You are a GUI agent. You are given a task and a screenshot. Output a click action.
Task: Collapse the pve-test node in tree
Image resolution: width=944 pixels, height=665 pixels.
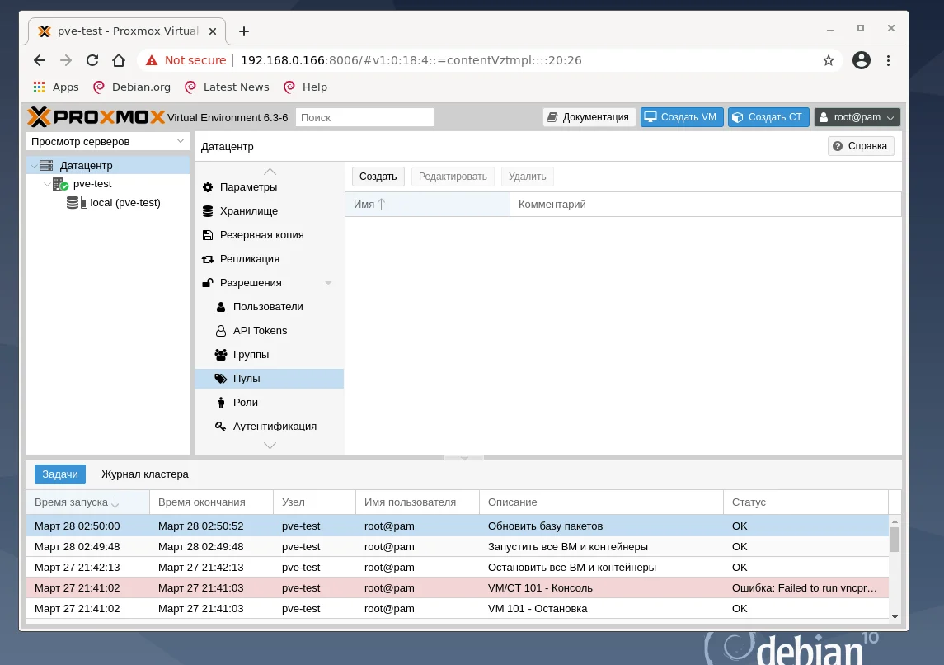coord(47,184)
